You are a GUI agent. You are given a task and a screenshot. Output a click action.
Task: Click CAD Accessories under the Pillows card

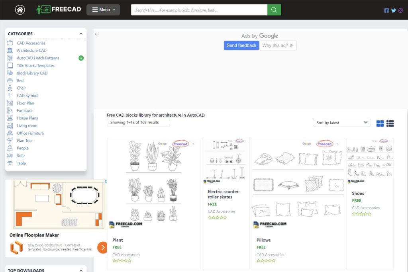point(271,255)
